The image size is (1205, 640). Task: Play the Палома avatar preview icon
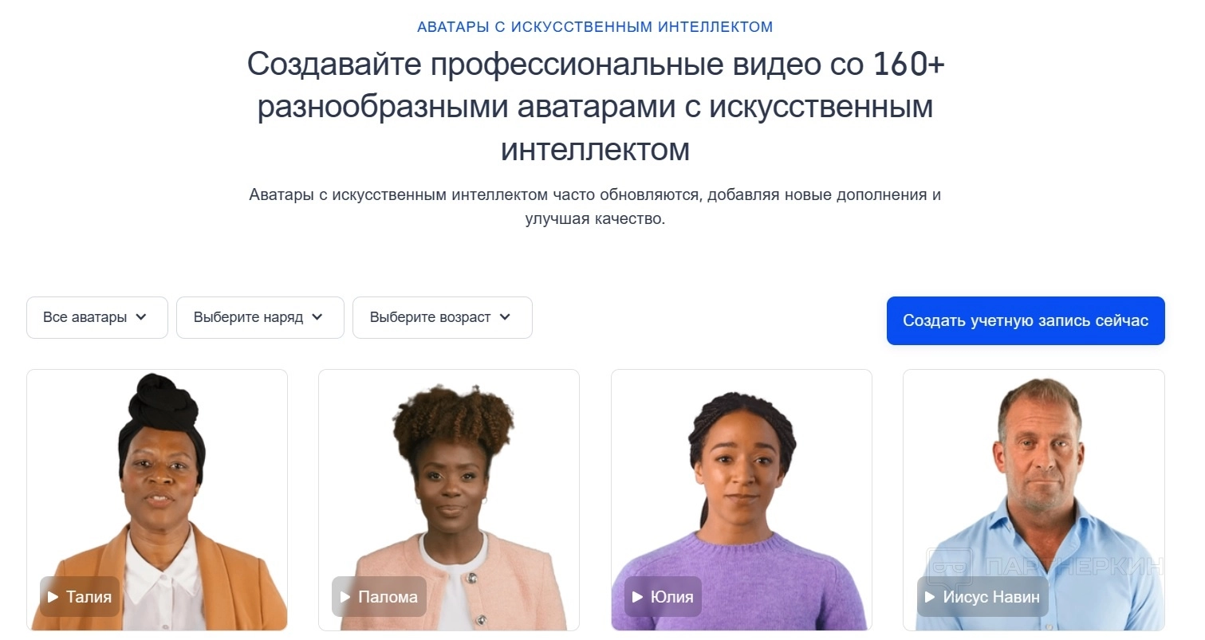point(345,597)
